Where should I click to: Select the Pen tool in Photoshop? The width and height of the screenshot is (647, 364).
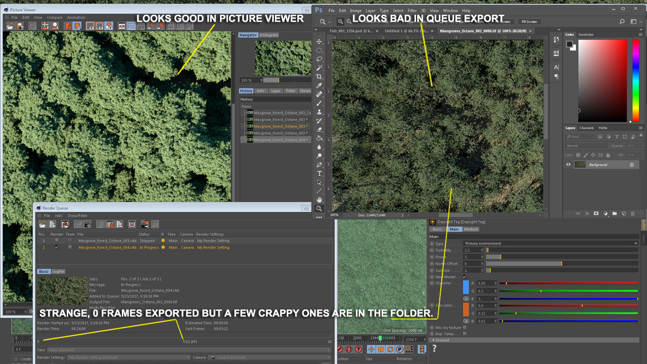[319, 165]
